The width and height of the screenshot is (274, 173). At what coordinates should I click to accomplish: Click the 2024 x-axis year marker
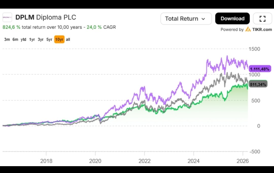coord(194,161)
